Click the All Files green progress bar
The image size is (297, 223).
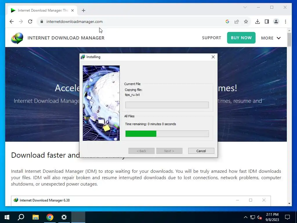(167, 134)
